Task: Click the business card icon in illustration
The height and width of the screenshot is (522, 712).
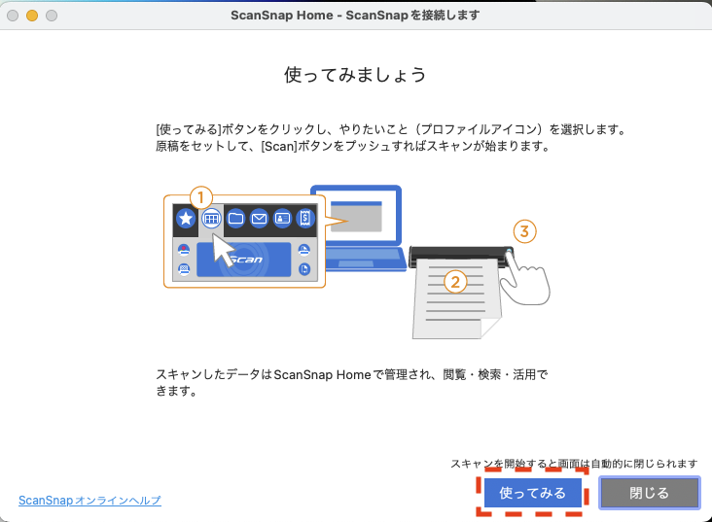Action: tap(282, 219)
